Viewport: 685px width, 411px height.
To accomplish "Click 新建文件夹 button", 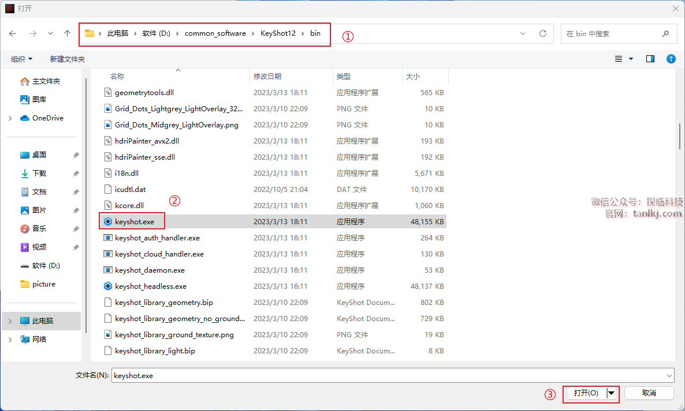I will click(x=67, y=59).
